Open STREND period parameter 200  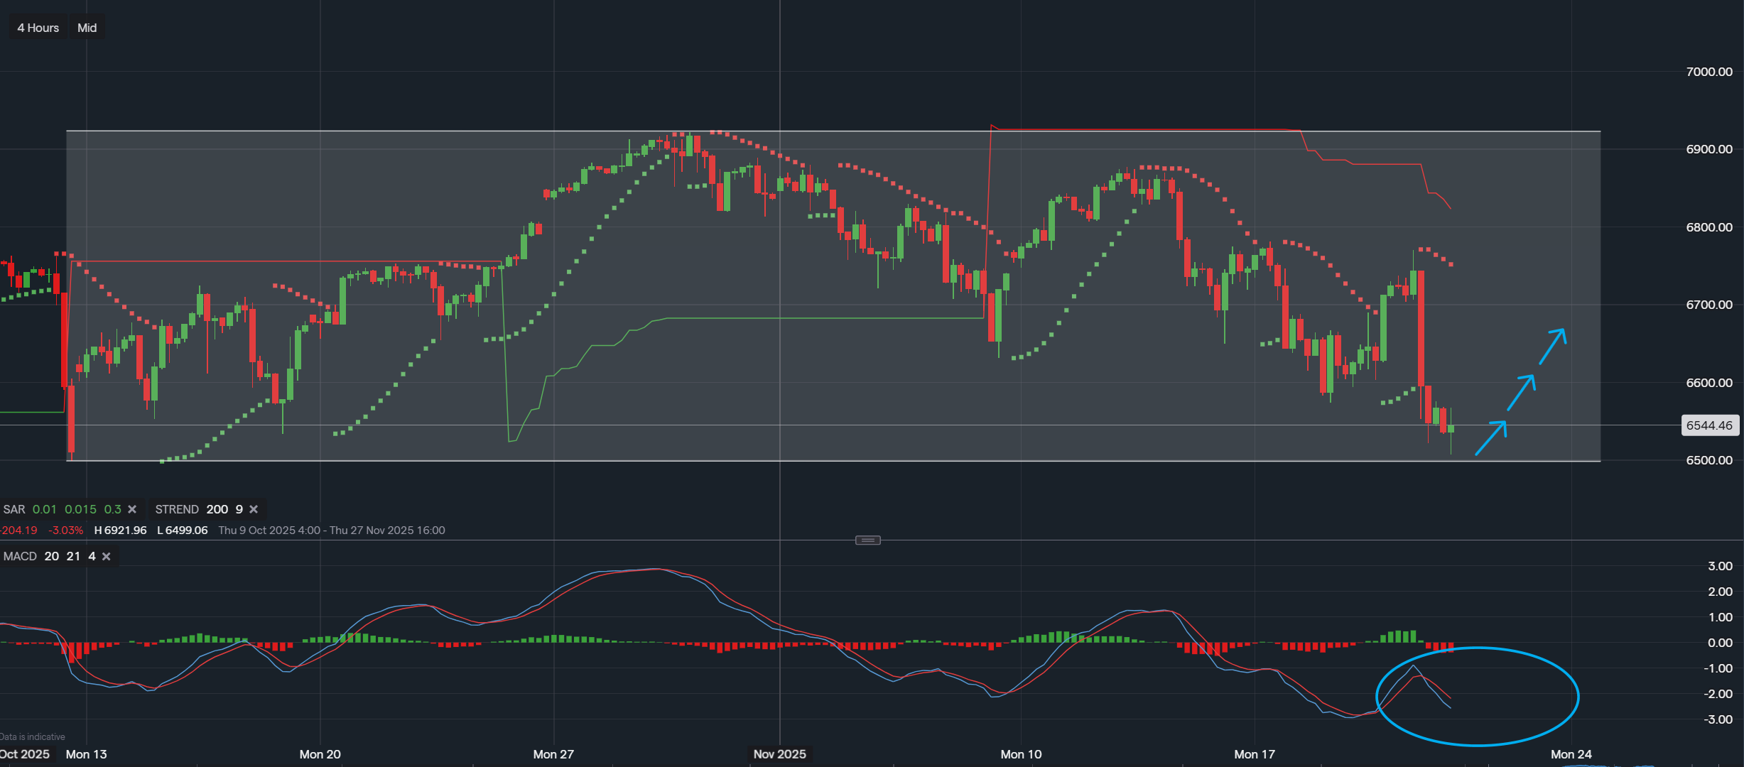[217, 509]
